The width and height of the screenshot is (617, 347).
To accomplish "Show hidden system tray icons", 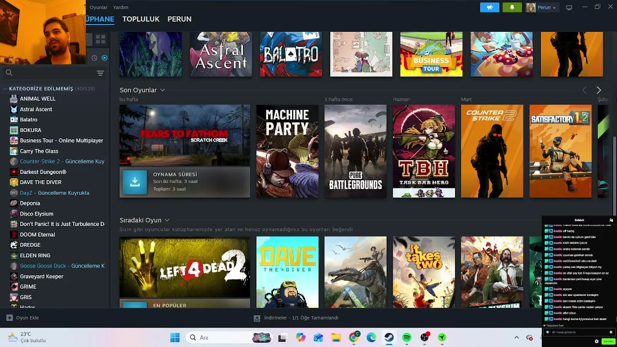I will pyautogui.click(x=517, y=337).
